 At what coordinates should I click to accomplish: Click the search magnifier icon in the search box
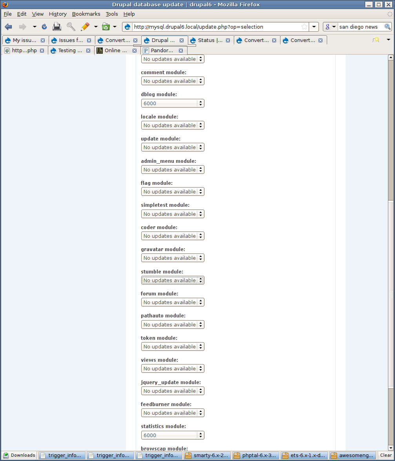[388, 27]
